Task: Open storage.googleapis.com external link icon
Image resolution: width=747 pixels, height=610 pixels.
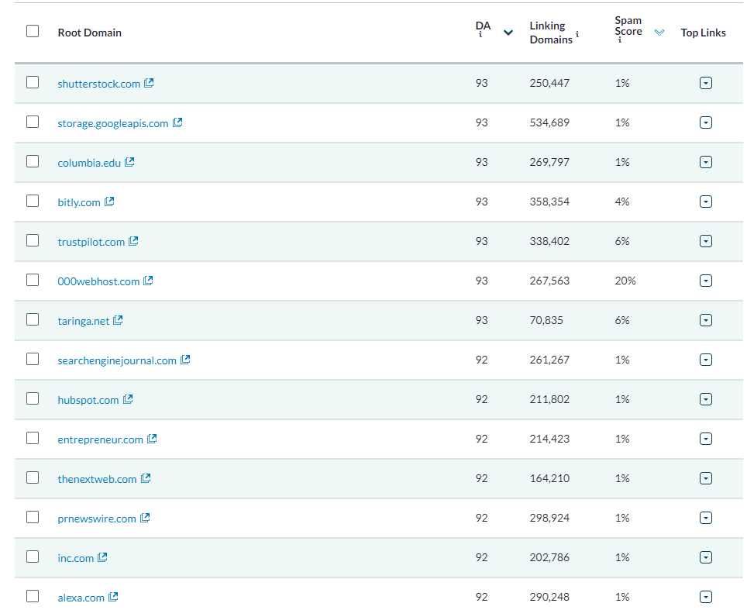Action: pyautogui.click(x=177, y=122)
